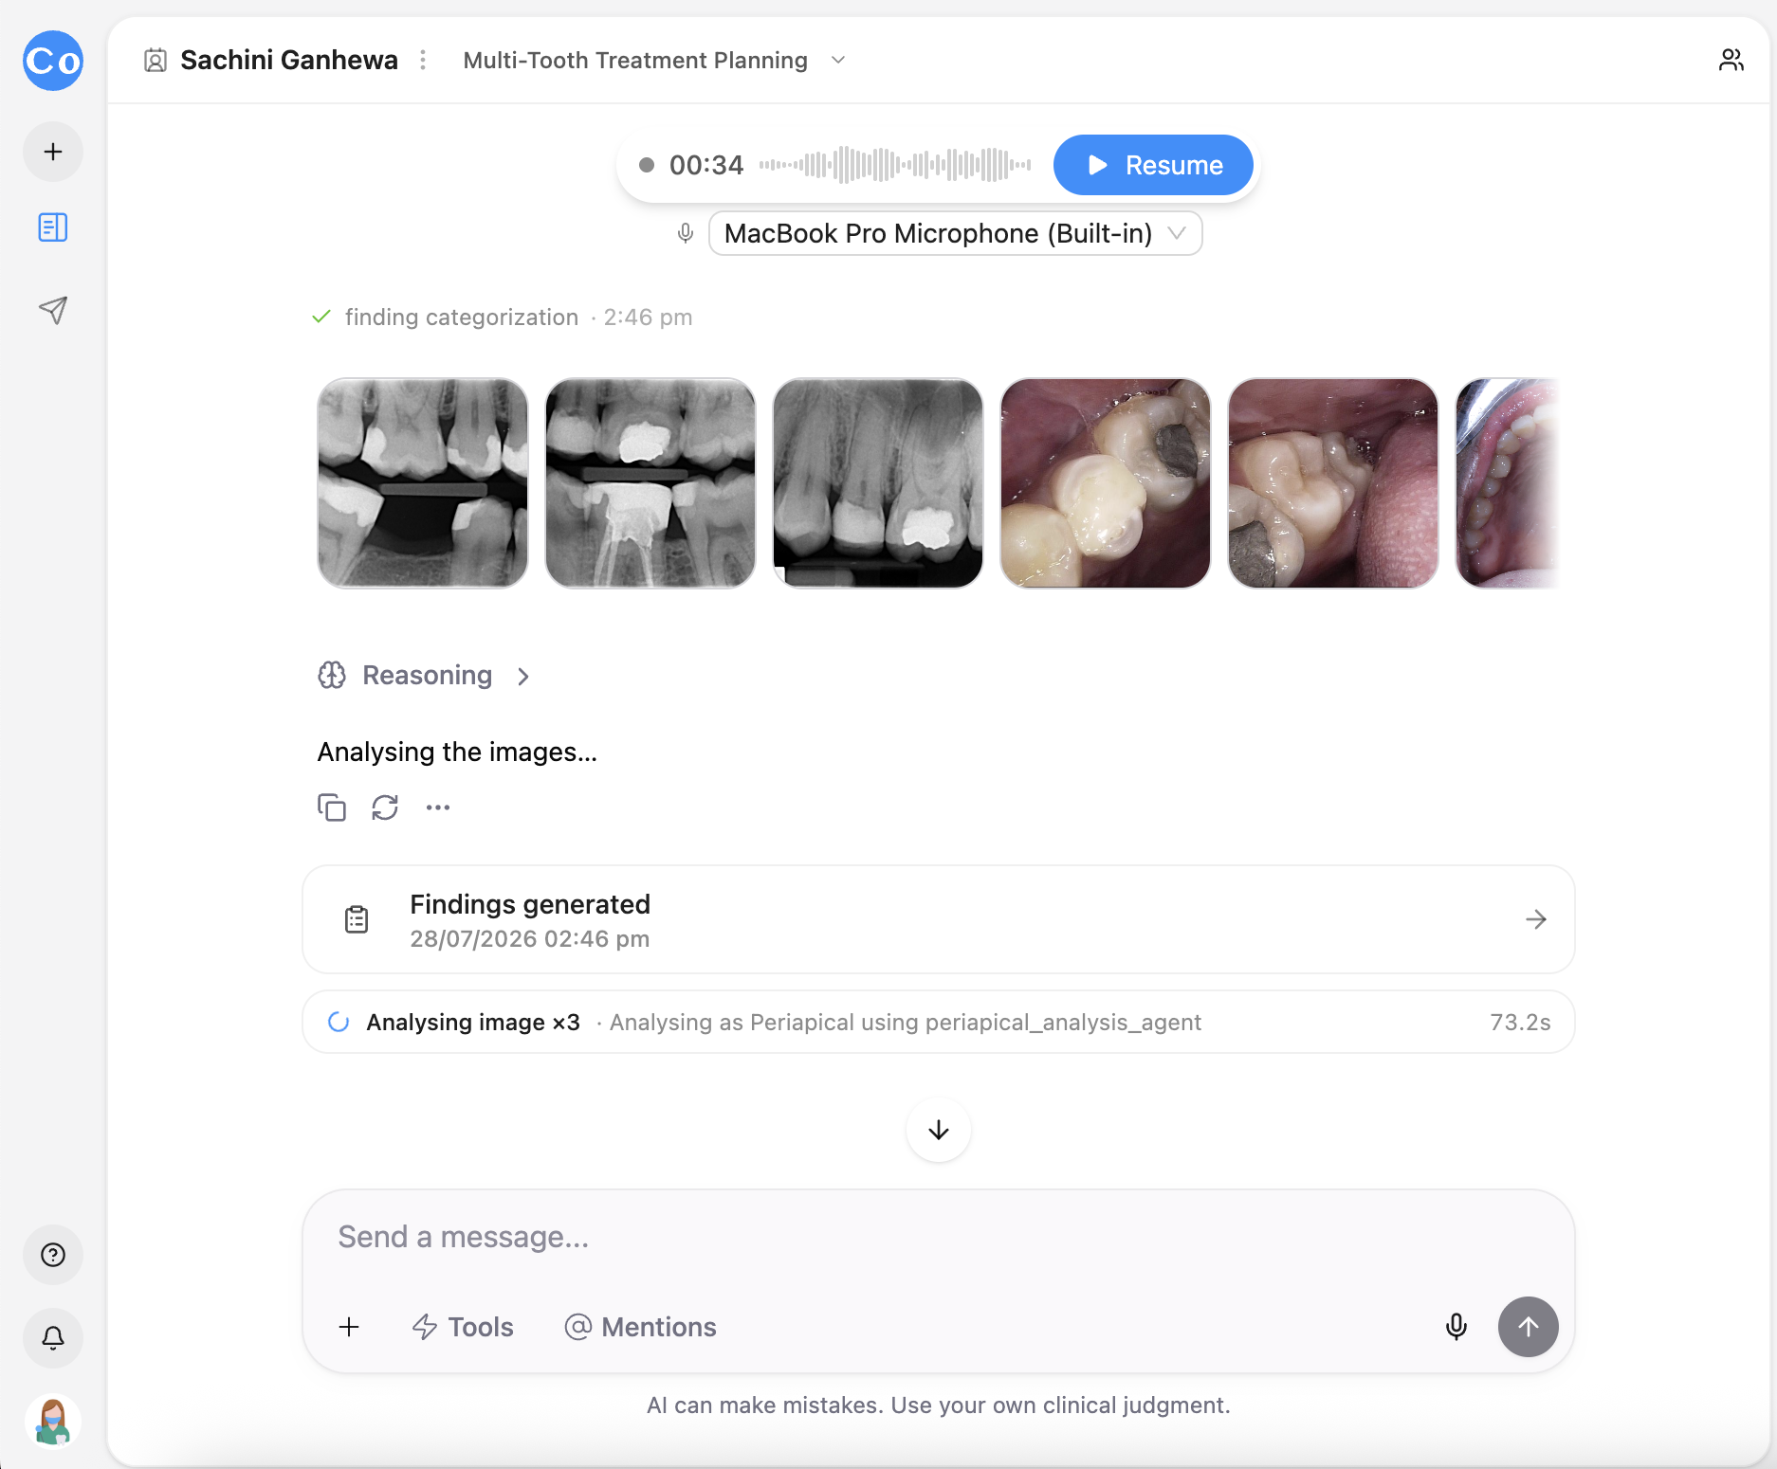Click the Findings generated clipboard icon
The width and height of the screenshot is (1777, 1469).
point(357,919)
